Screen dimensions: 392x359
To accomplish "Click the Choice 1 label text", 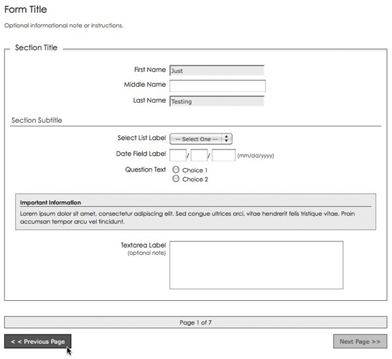I will click(x=195, y=170).
